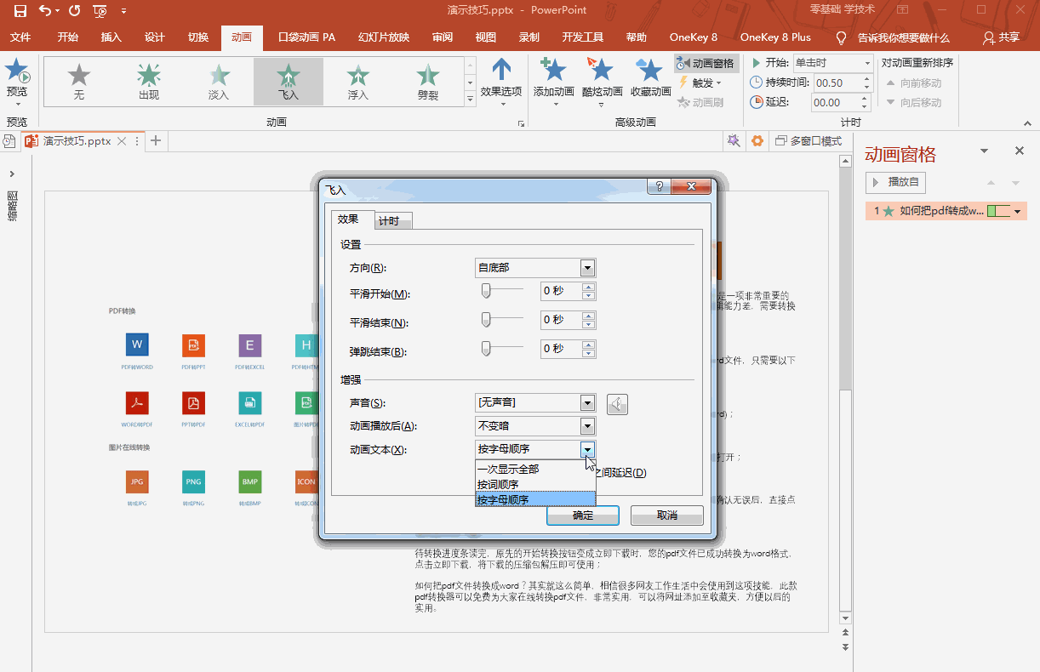This screenshot has width=1040, height=672.
Task: Switch to the 插入 insert ribbon tab
Action: pyautogui.click(x=111, y=37)
